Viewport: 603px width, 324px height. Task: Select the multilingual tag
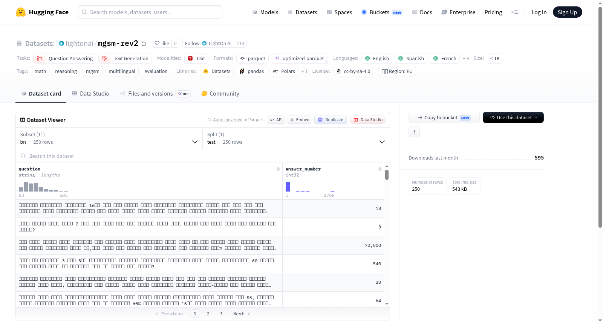pyautogui.click(x=122, y=71)
